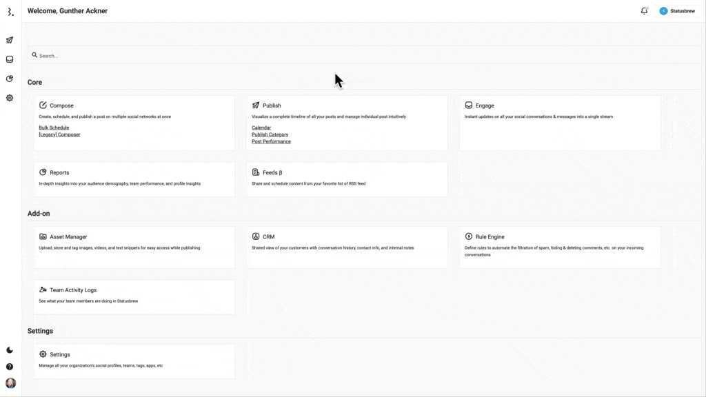Open the Bulk Schedule link

(x=54, y=128)
